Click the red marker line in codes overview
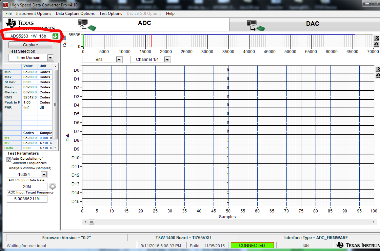Screen dimensions: 380x251 151,40
